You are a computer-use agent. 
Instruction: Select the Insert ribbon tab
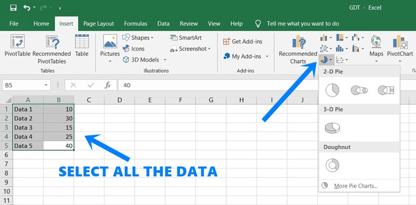tap(67, 23)
